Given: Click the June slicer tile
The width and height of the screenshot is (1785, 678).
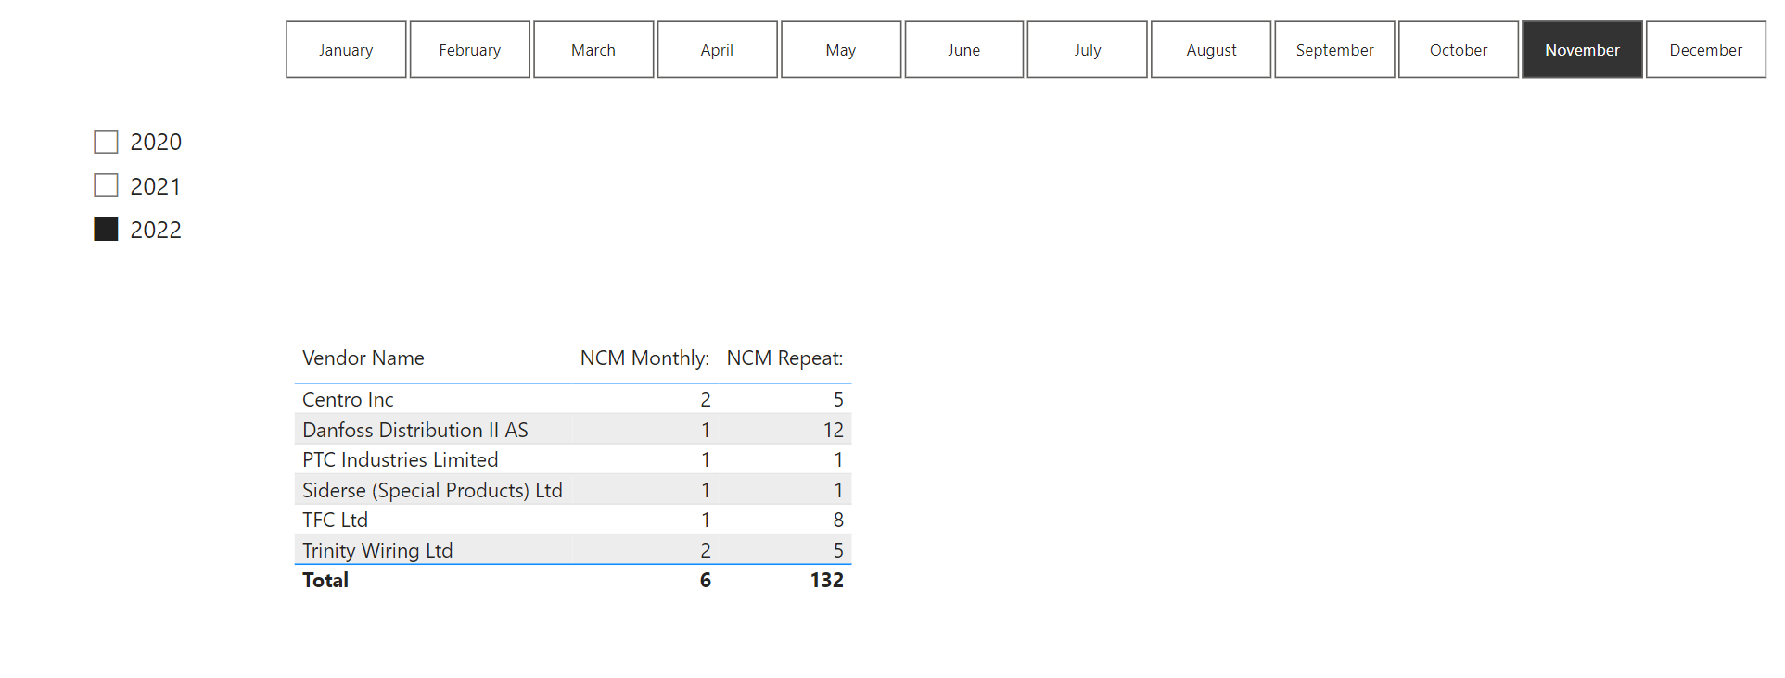Looking at the screenshot, I should pyautogui.click(x=964, y=50).
